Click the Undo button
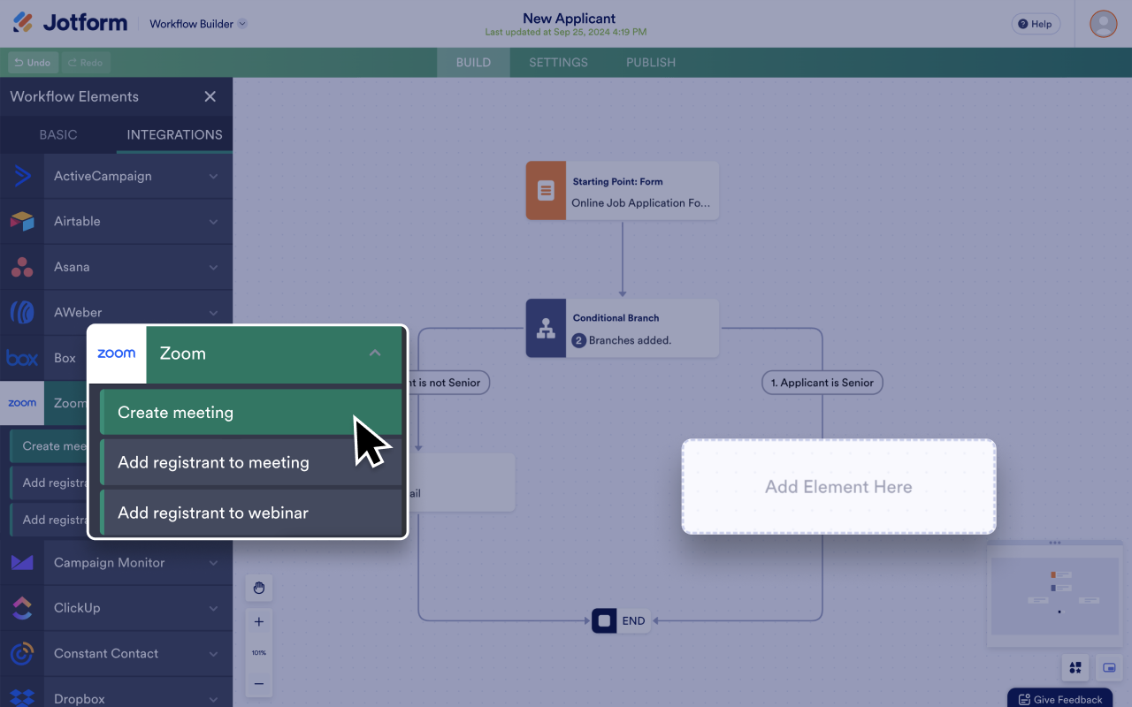 (x=33, y=63)
